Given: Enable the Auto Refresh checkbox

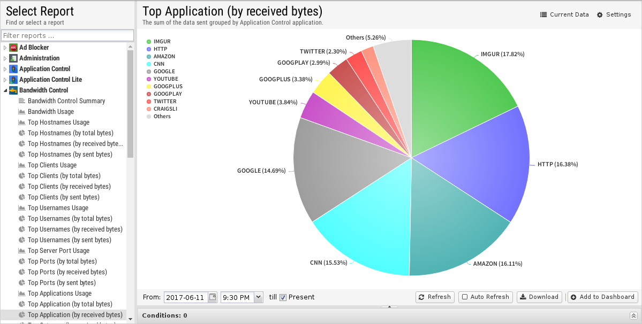Looking at the screenshot, I should pyautogui.click(x=465, y=297).
